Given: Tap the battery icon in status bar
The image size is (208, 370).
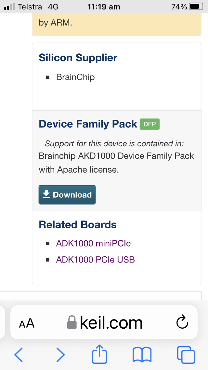Looking at the screenshot, I should pos(195,7).
